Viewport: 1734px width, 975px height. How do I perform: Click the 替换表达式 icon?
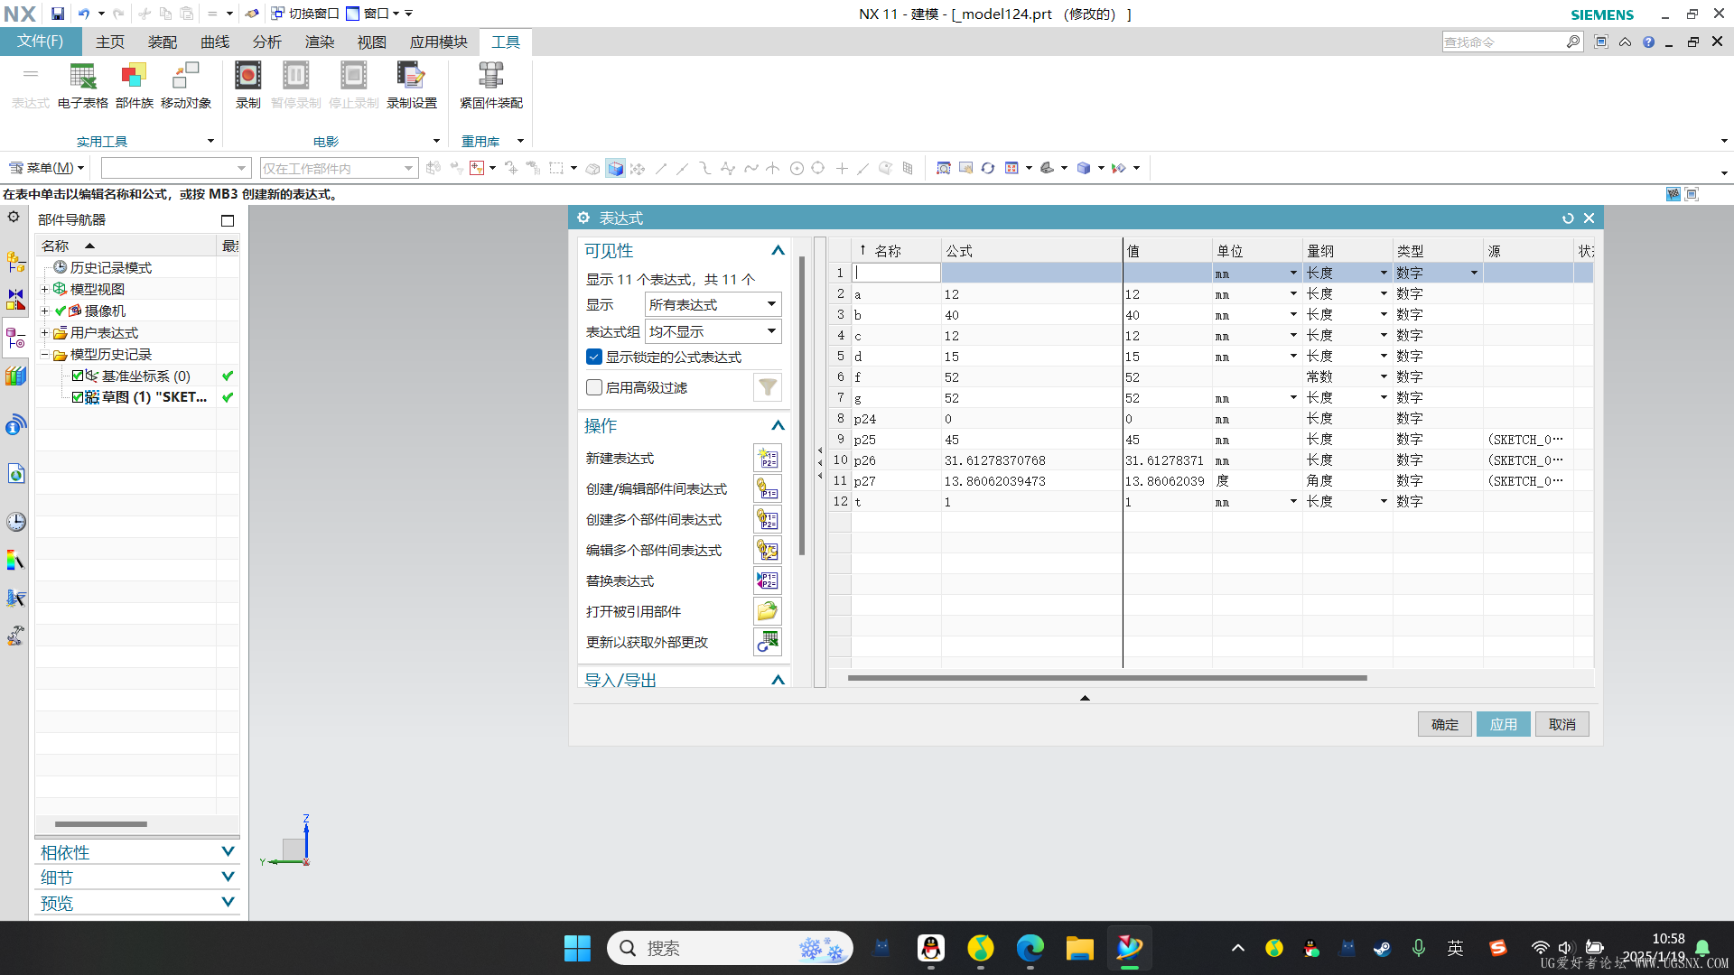click(x=768, y=581)
